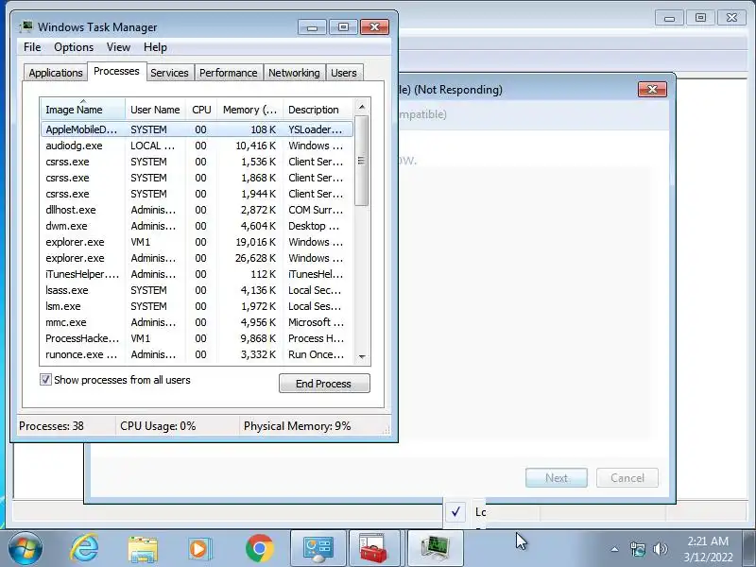756x567 pixels.
Task: Select explorer.exe run by VM1
Action: click(198, 242)
